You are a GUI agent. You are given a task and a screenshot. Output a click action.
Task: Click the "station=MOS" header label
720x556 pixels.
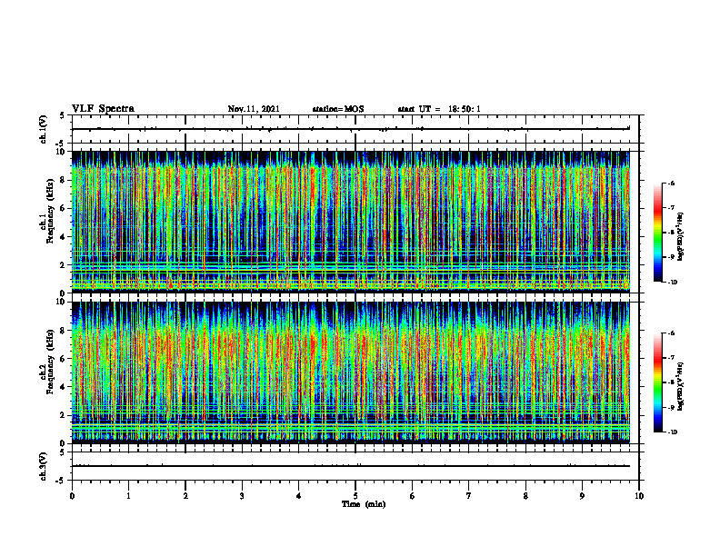click(x=338, y=109)
